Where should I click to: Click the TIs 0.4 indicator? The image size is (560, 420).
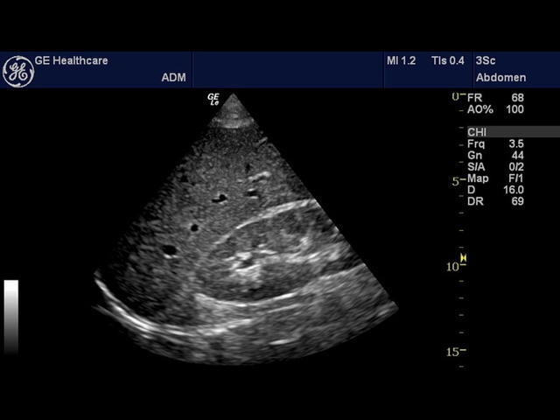point(447,60)
